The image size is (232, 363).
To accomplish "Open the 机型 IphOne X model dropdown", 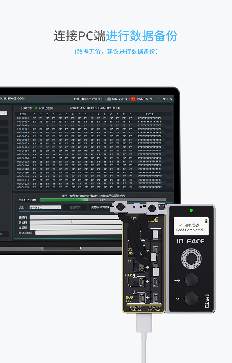I will 58,208.
